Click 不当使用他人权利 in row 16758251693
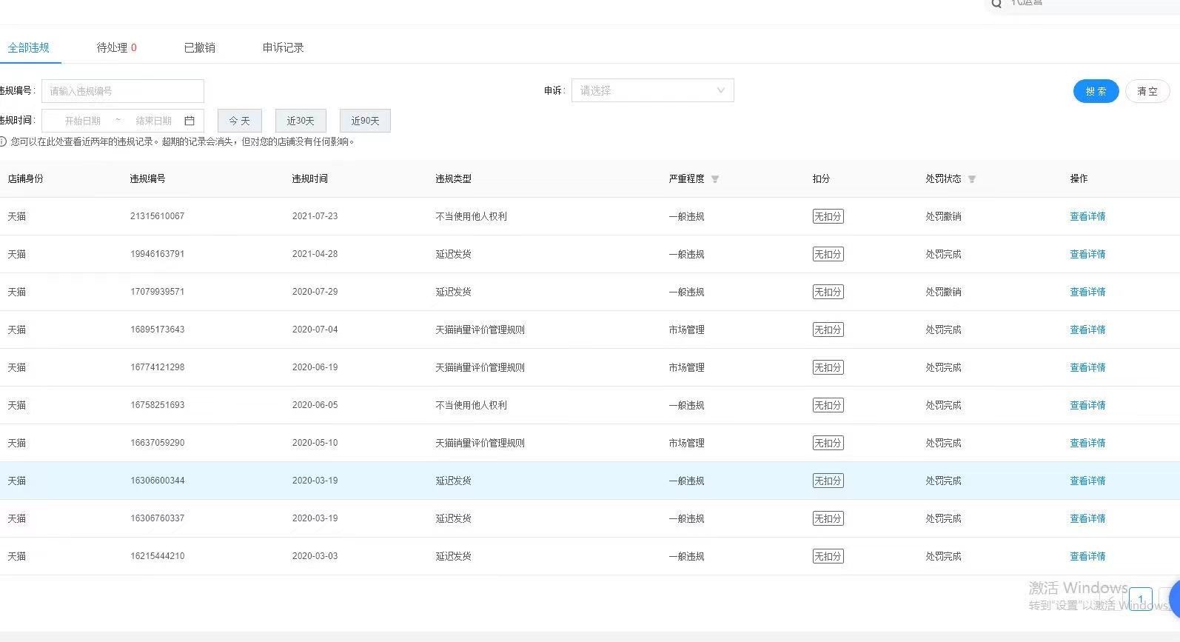This screenshot has width=1180, height=642. (x=471, y=405)
